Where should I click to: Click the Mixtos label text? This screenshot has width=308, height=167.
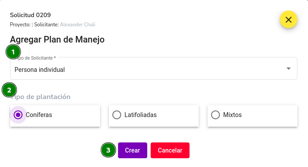point(232,115)
